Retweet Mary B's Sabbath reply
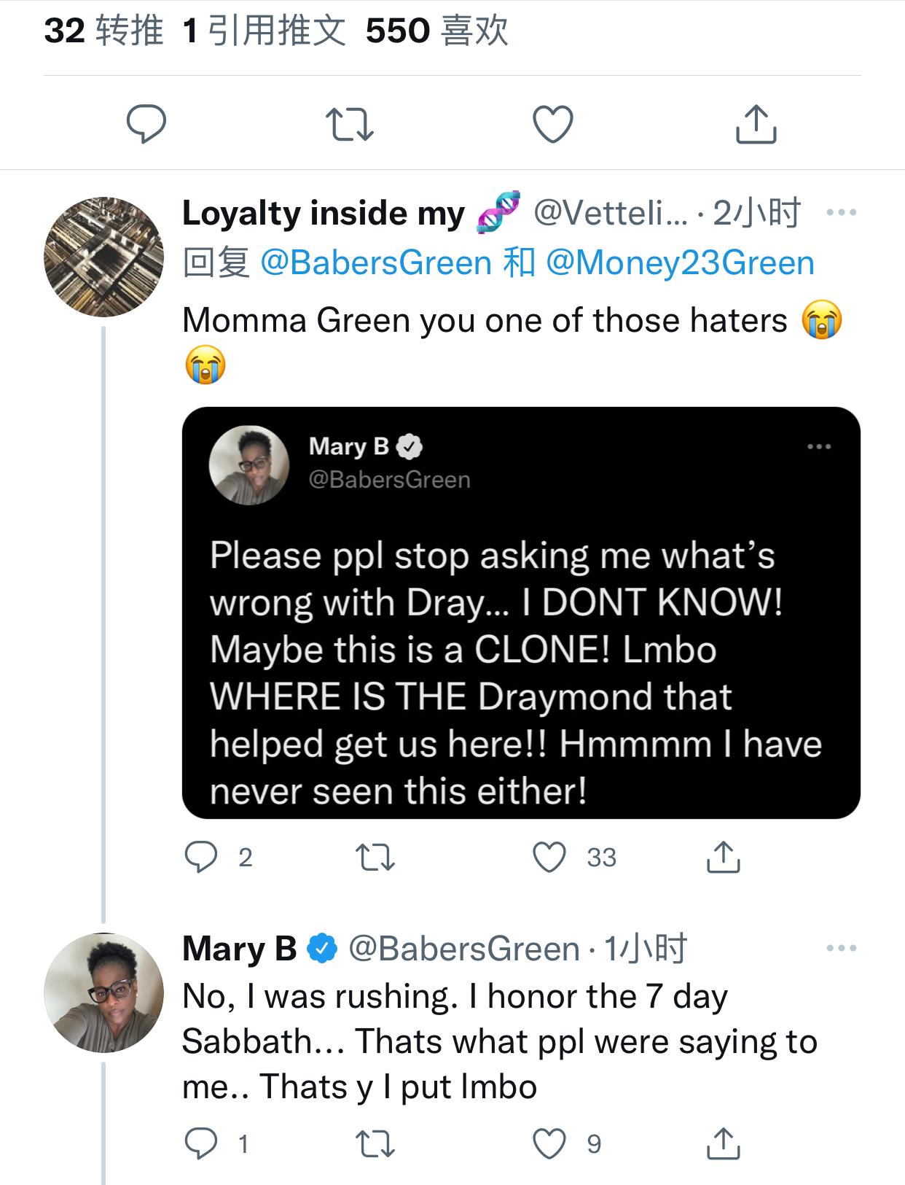This screenshot has height=1185, width=905. point(375,1143)
